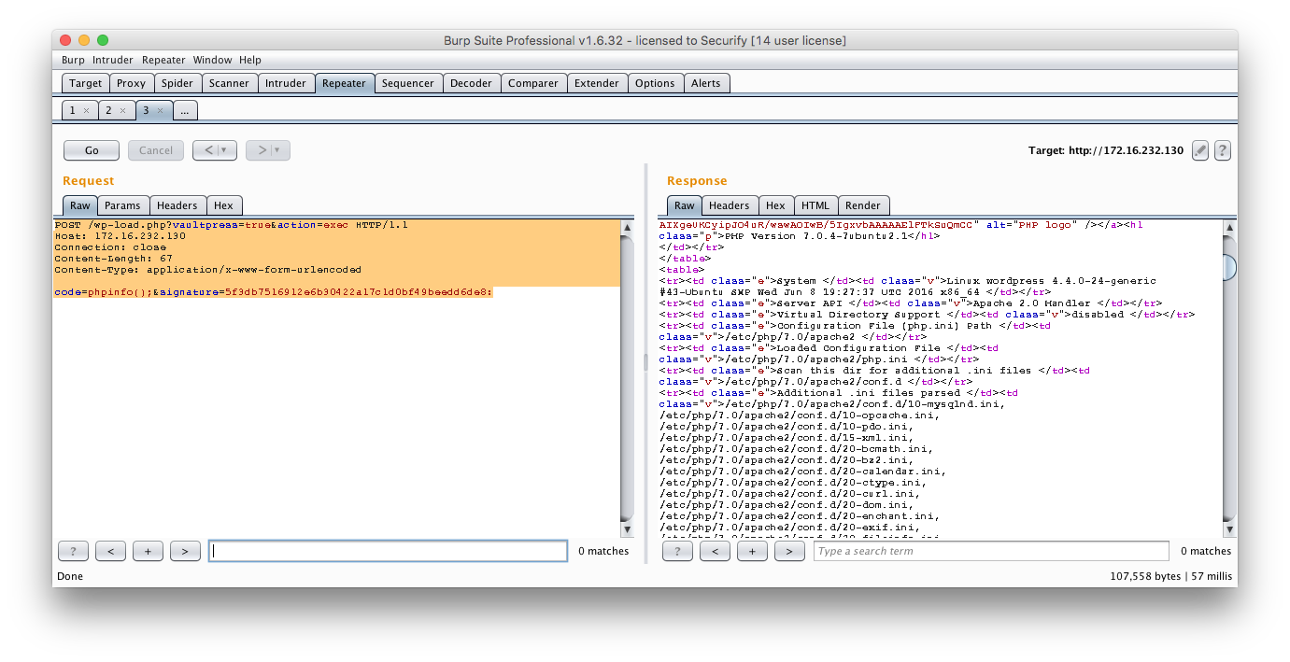Edit the target with the pencil icon
1290x662 pixels.
1201,150
